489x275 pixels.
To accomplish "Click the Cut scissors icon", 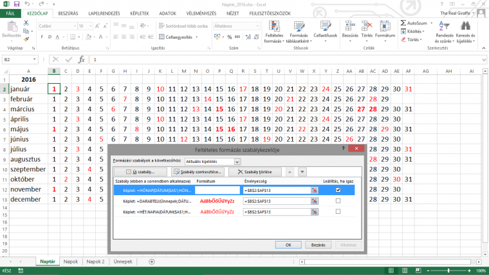I will click(x=26, y=23).
